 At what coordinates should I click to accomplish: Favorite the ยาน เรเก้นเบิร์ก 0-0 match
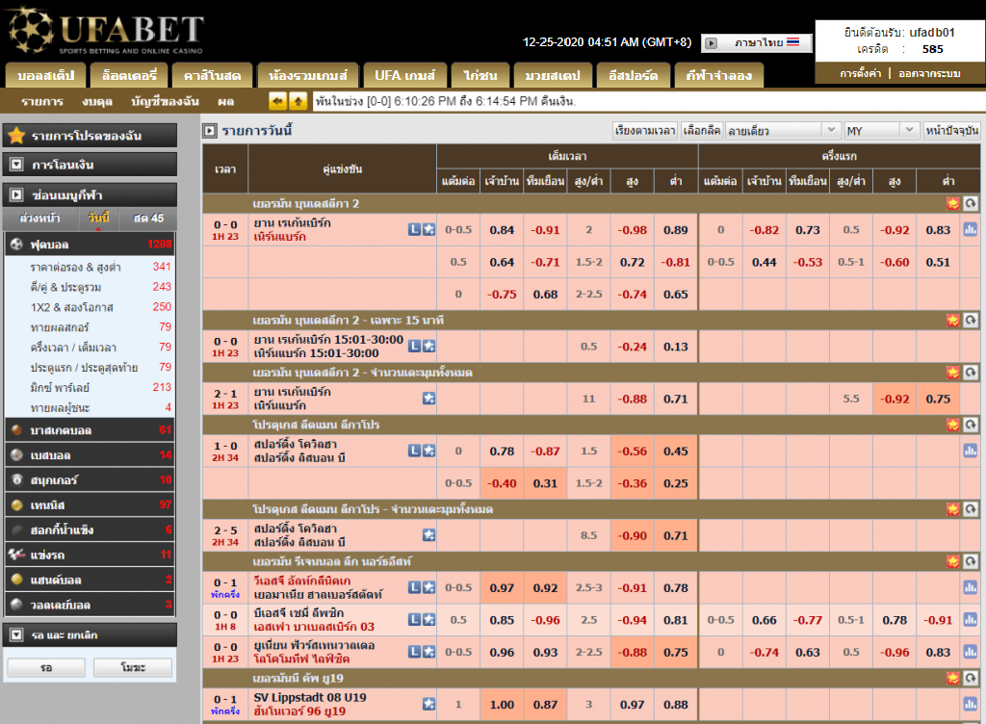coord(428,229)
